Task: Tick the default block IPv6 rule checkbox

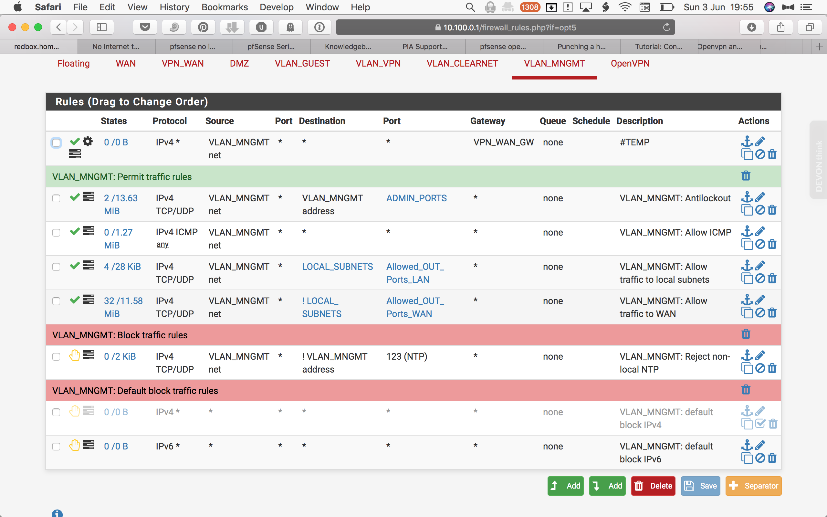Action: pos(57,447)
